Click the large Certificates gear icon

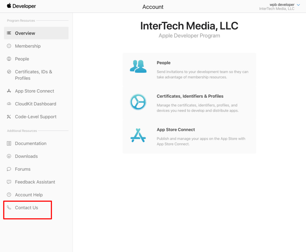tap(138, 102)
